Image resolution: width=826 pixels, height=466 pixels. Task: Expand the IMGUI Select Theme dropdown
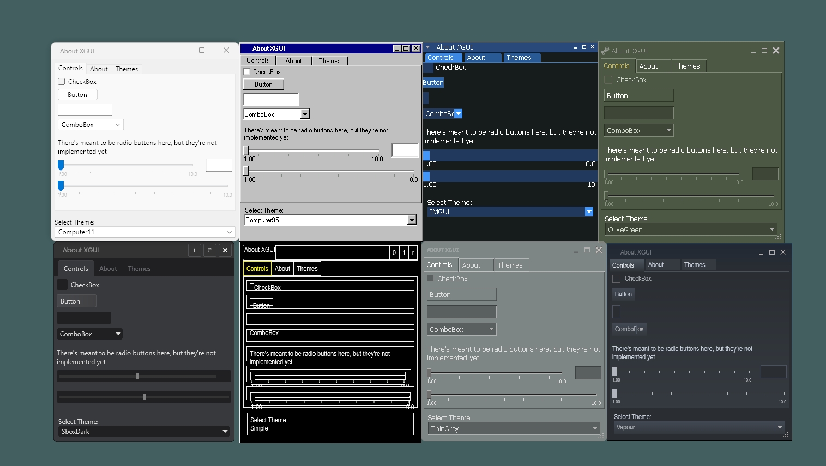click(x=589, y=211)
